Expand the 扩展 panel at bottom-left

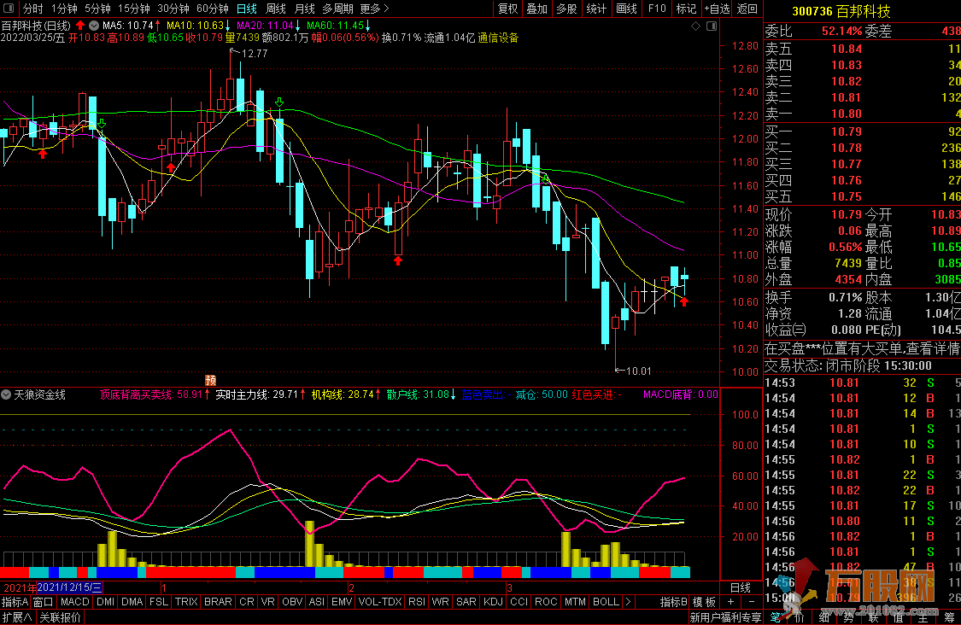pyautogui.click(x=17, y=617)
